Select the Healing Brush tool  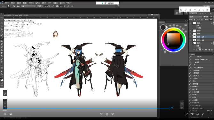pos(2,35)
